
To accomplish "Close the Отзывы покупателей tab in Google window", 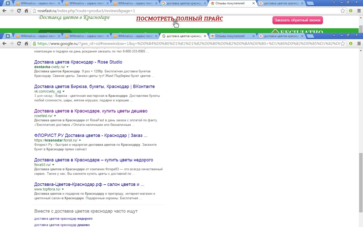I will (254, 36).
